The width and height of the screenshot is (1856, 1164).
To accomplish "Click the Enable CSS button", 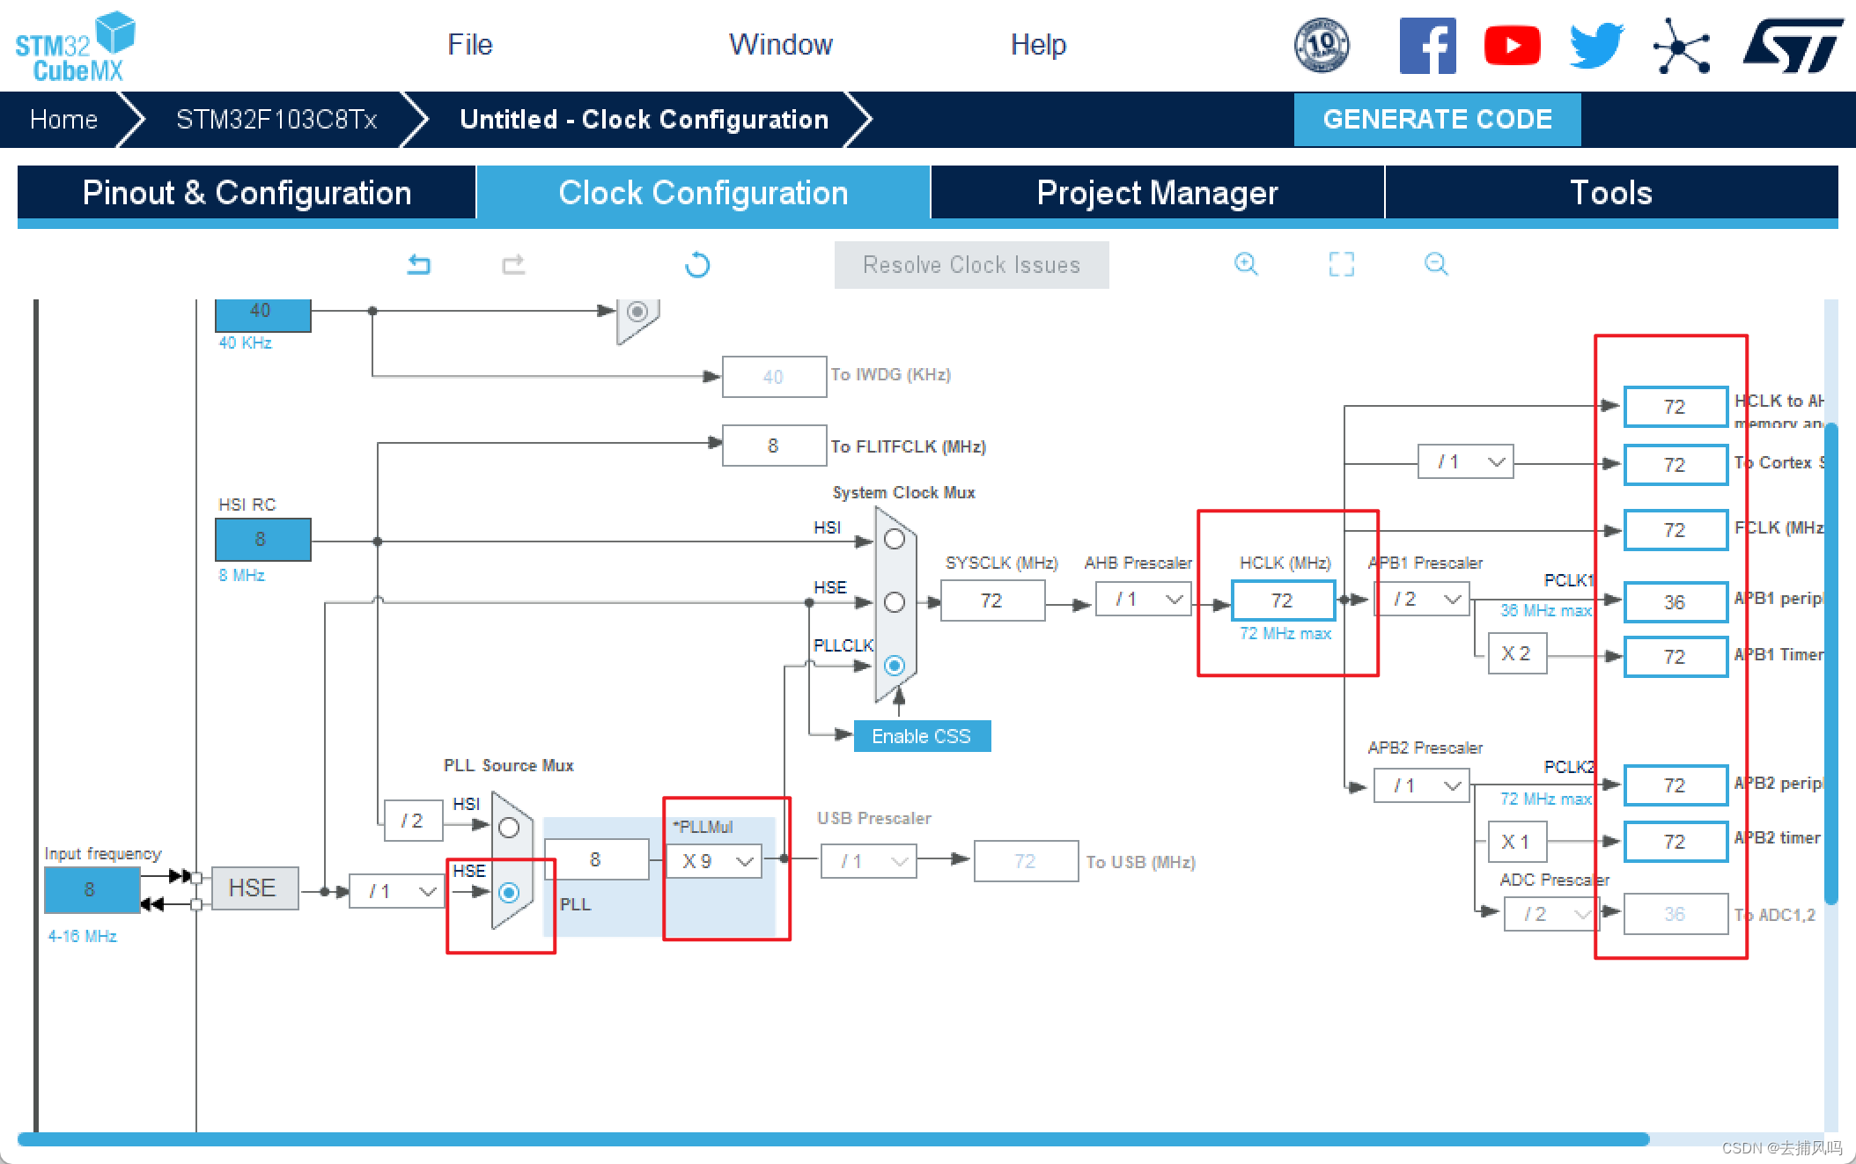I will pos(922,736).
